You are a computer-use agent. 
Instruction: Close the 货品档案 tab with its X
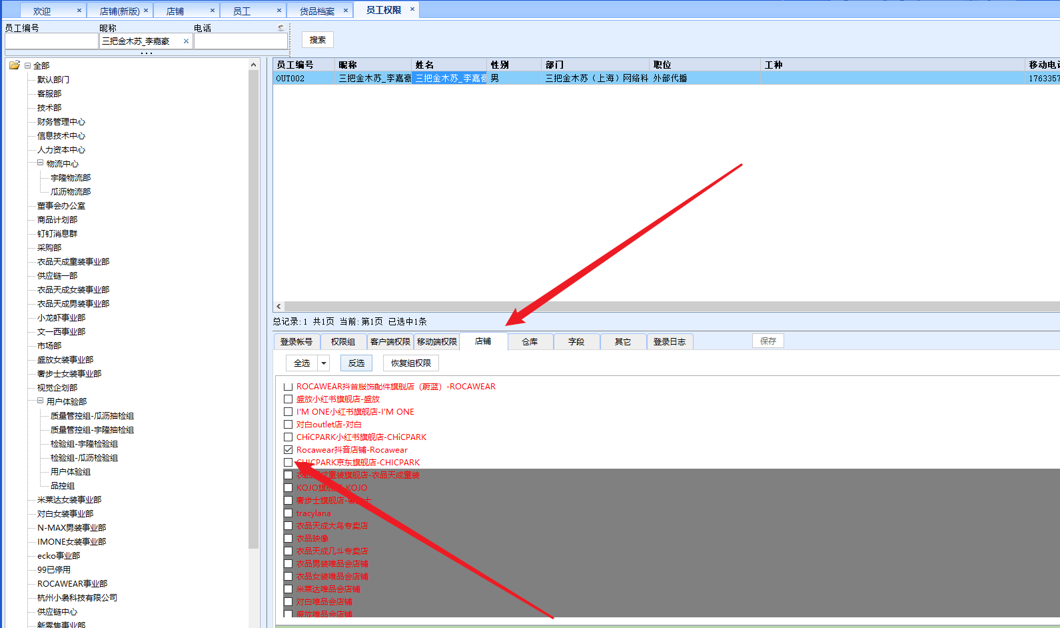345,11
